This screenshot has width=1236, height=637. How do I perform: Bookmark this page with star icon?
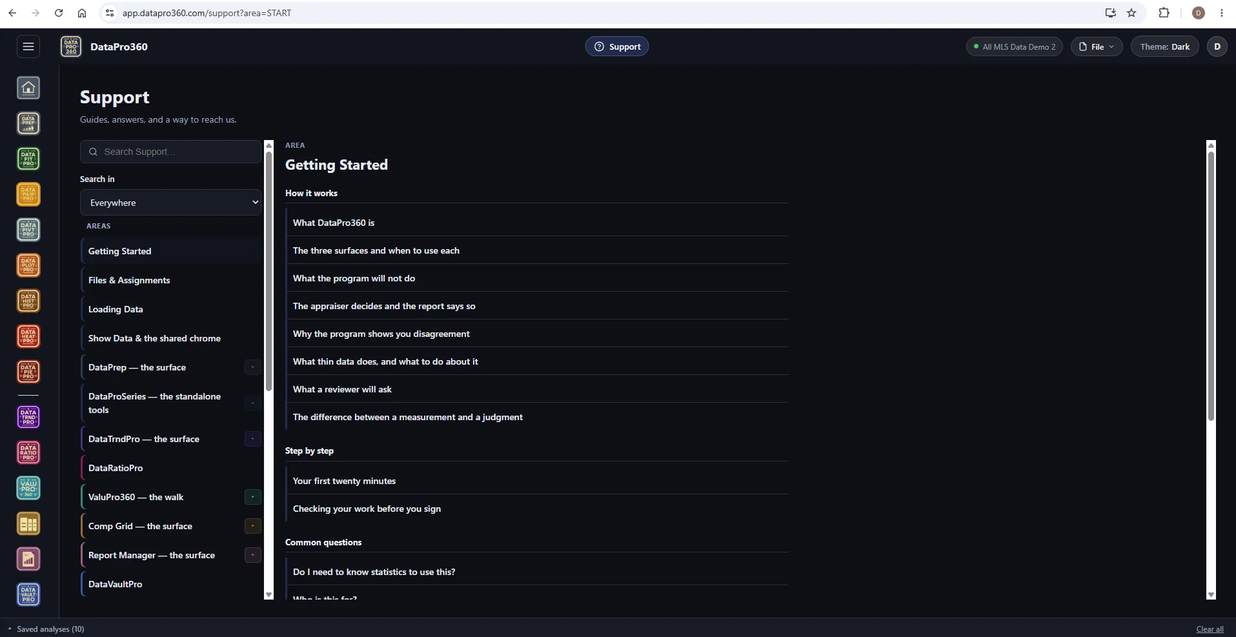(x=1131, y=13)
